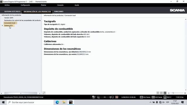The height and width of the screenshot is (105, 187).
Task: Adjust the zoom slider handle
Action: pos(173,93)
